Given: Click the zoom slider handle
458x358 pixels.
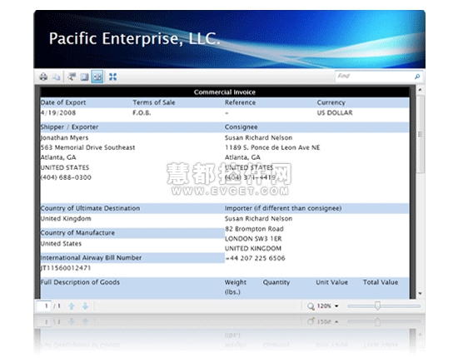Looking at the screenshot, I should click(x=377, y=306).
